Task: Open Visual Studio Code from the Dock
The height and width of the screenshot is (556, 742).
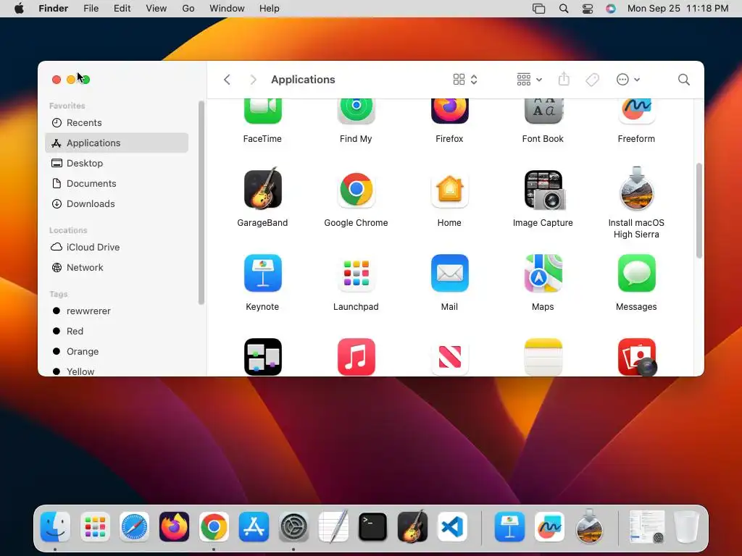Action: tap(452, 527)
